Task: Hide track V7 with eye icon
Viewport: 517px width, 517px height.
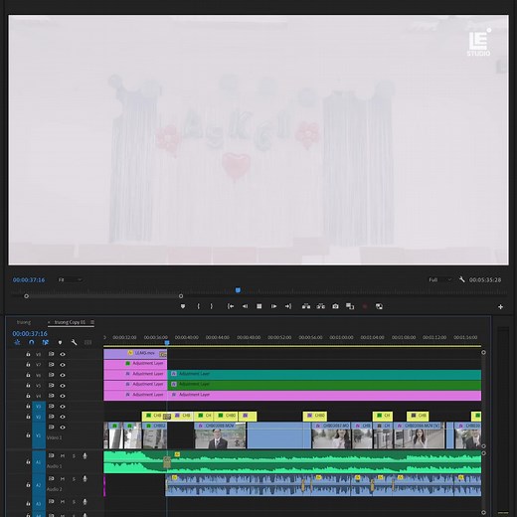Action: [63, 365]
